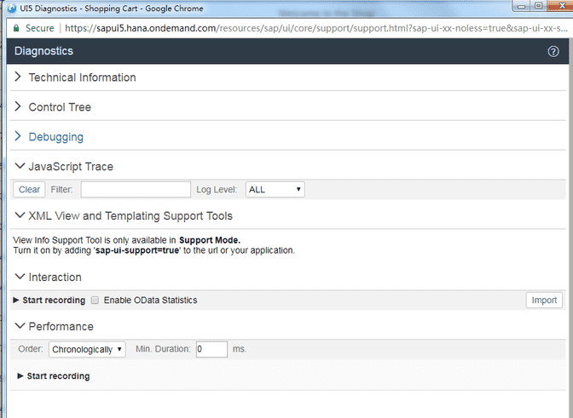Expand the Technical Information section
Image resolution: width=573 pixels, height=418 pixels.
pos(82,77)
